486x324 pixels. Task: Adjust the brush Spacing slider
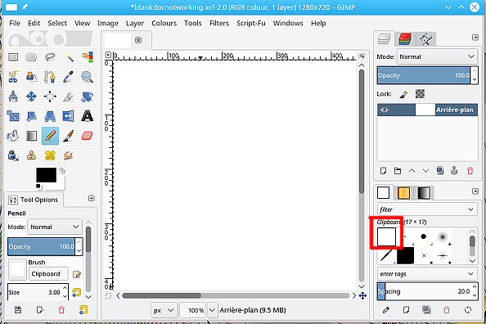tap(424, 291)
